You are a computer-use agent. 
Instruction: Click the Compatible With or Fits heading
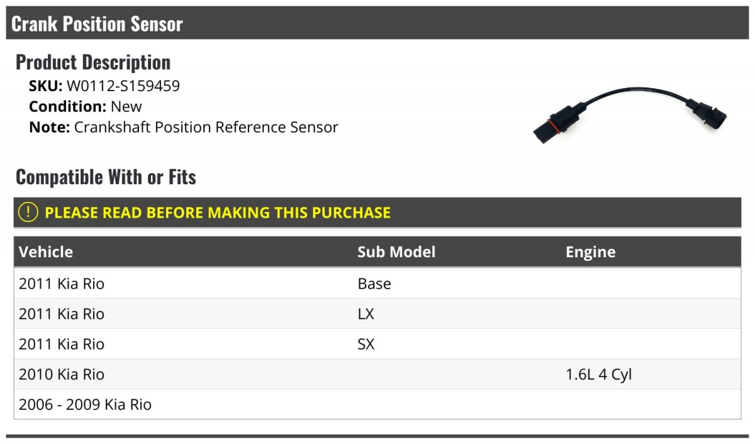coord(106,177)
